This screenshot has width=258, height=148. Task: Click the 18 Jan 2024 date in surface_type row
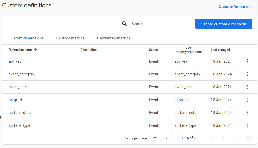click(221, 125)
